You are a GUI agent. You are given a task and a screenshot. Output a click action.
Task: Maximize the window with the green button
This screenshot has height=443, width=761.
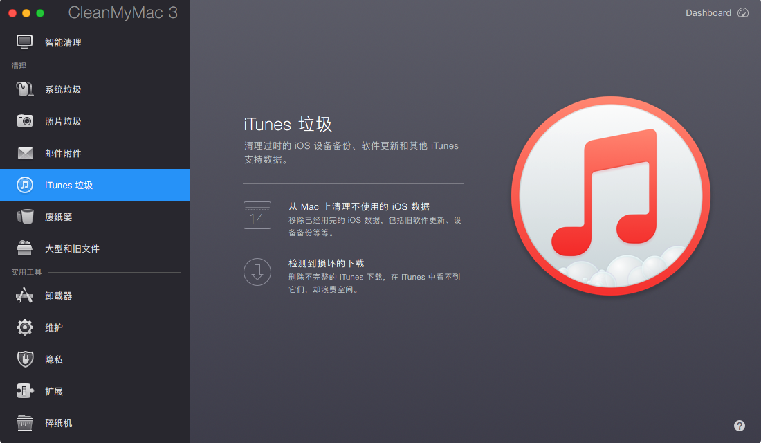click(40, 13)
